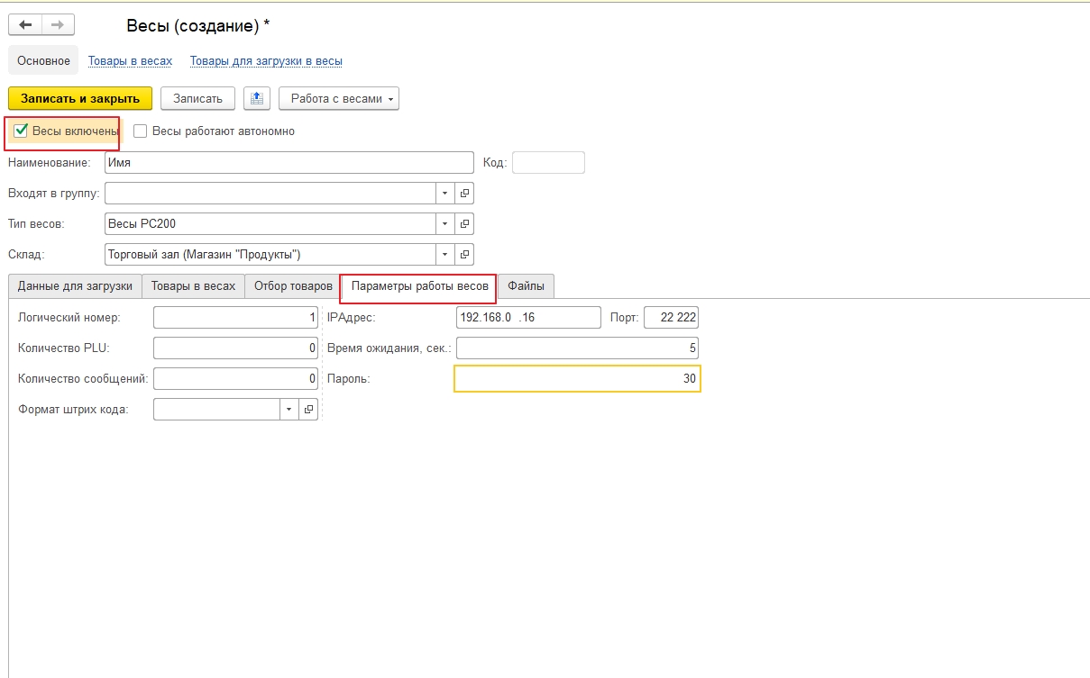Open the Файлы tab
Screen dimensions: 1090x678
click(526, 286)
